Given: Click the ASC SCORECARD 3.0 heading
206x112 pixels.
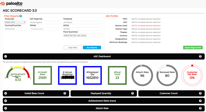Looking at the screenshot, I should (20, 10).
